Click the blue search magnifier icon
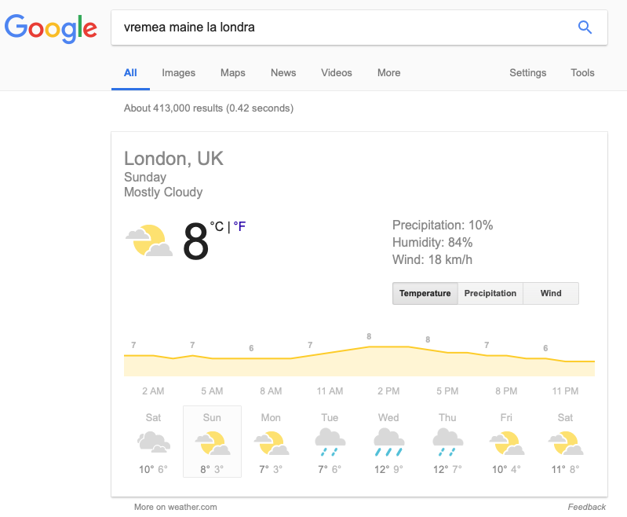Viewport: 627px width, 517px height. pyautogui.click(x=585, y=27)
